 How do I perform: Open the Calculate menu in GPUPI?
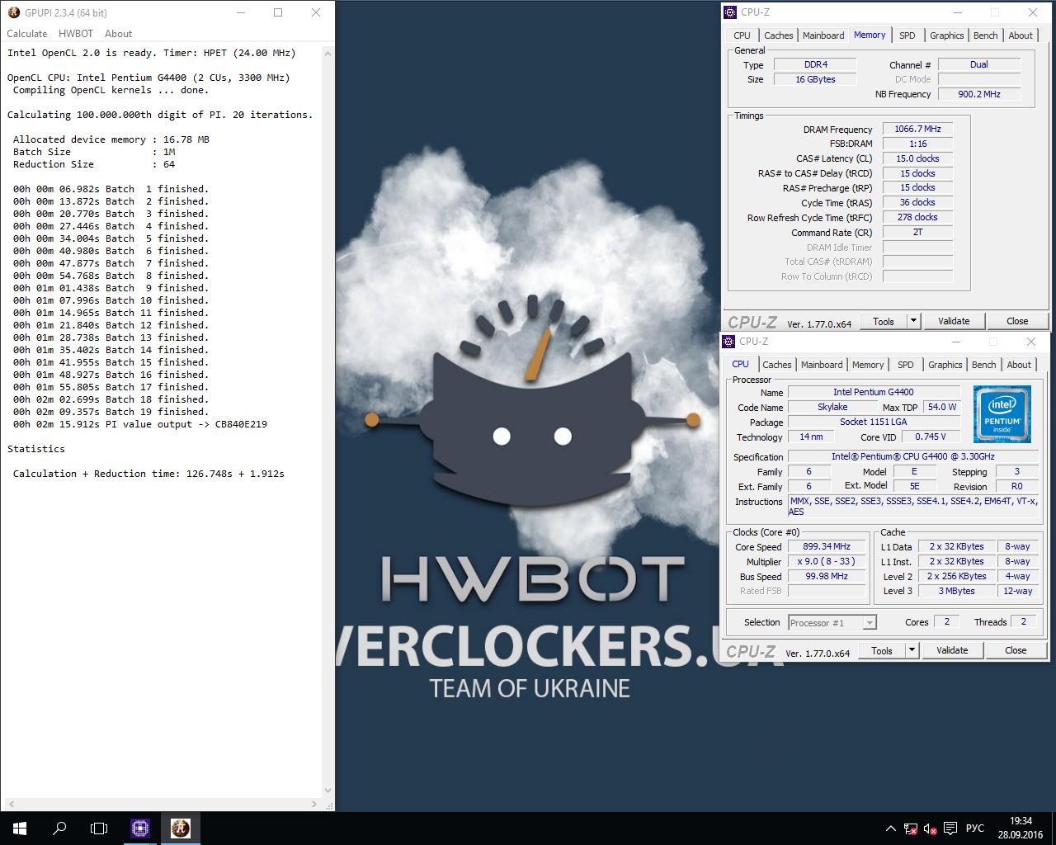point(27,34)
